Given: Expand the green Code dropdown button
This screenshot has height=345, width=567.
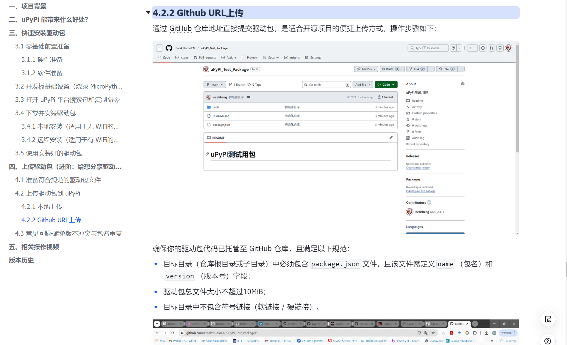Looking at the screenshot, I should [x=386, y=85].
